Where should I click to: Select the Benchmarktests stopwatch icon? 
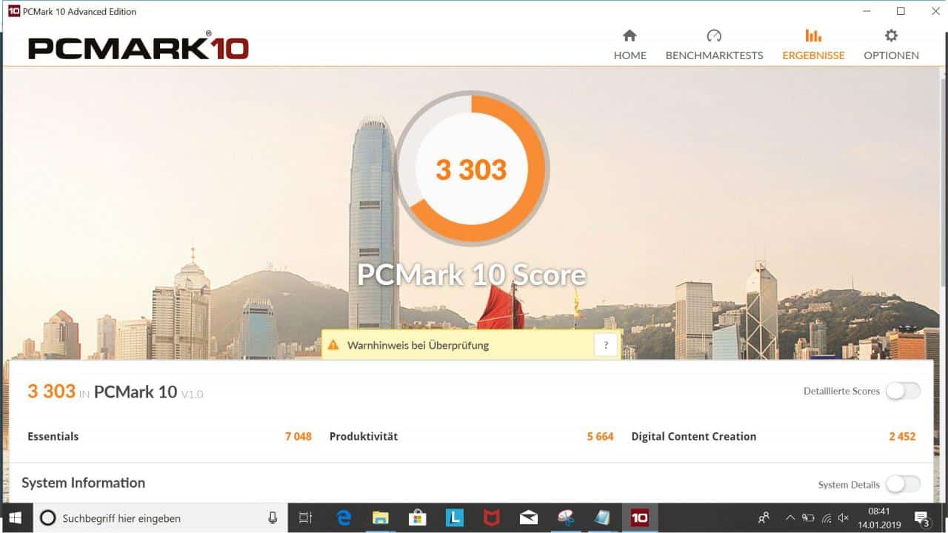714,35
